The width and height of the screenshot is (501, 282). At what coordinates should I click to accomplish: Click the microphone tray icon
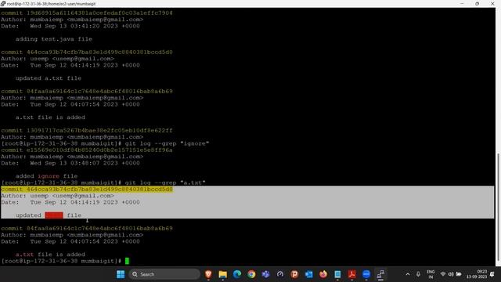point(418,274)
